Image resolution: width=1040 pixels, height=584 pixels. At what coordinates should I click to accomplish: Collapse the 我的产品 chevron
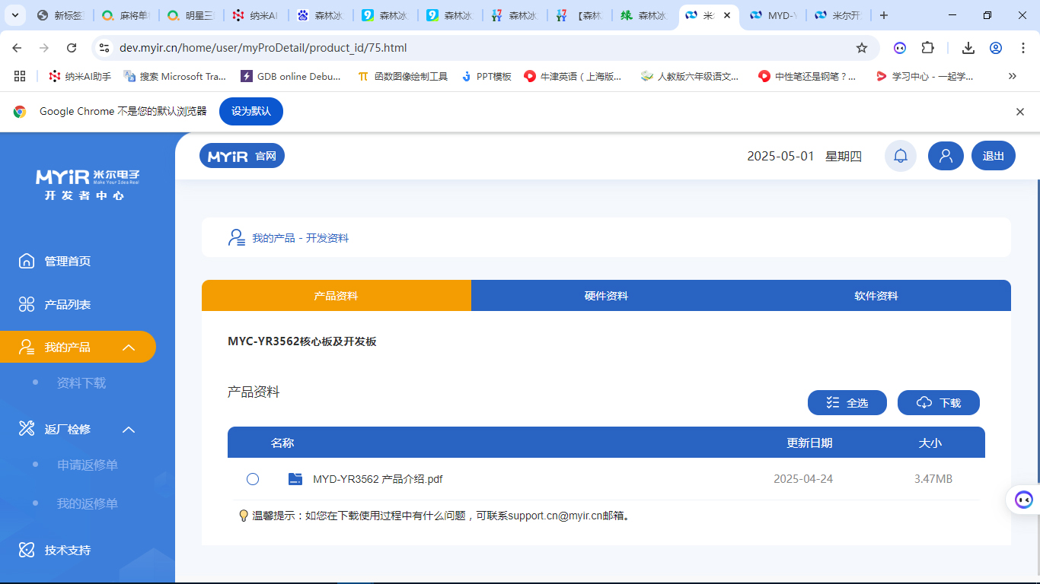[129, 348]
